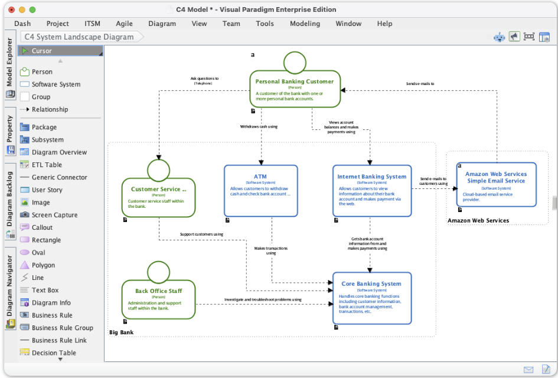Viewport: 558px width, 378px height.
Task: Select the Image tool
Action: click(x=35, y=202)
